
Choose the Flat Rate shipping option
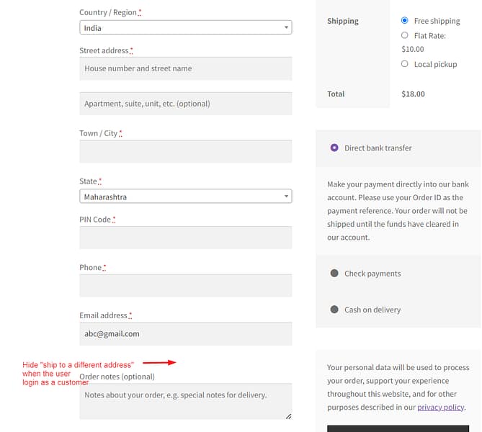[405, 35]
